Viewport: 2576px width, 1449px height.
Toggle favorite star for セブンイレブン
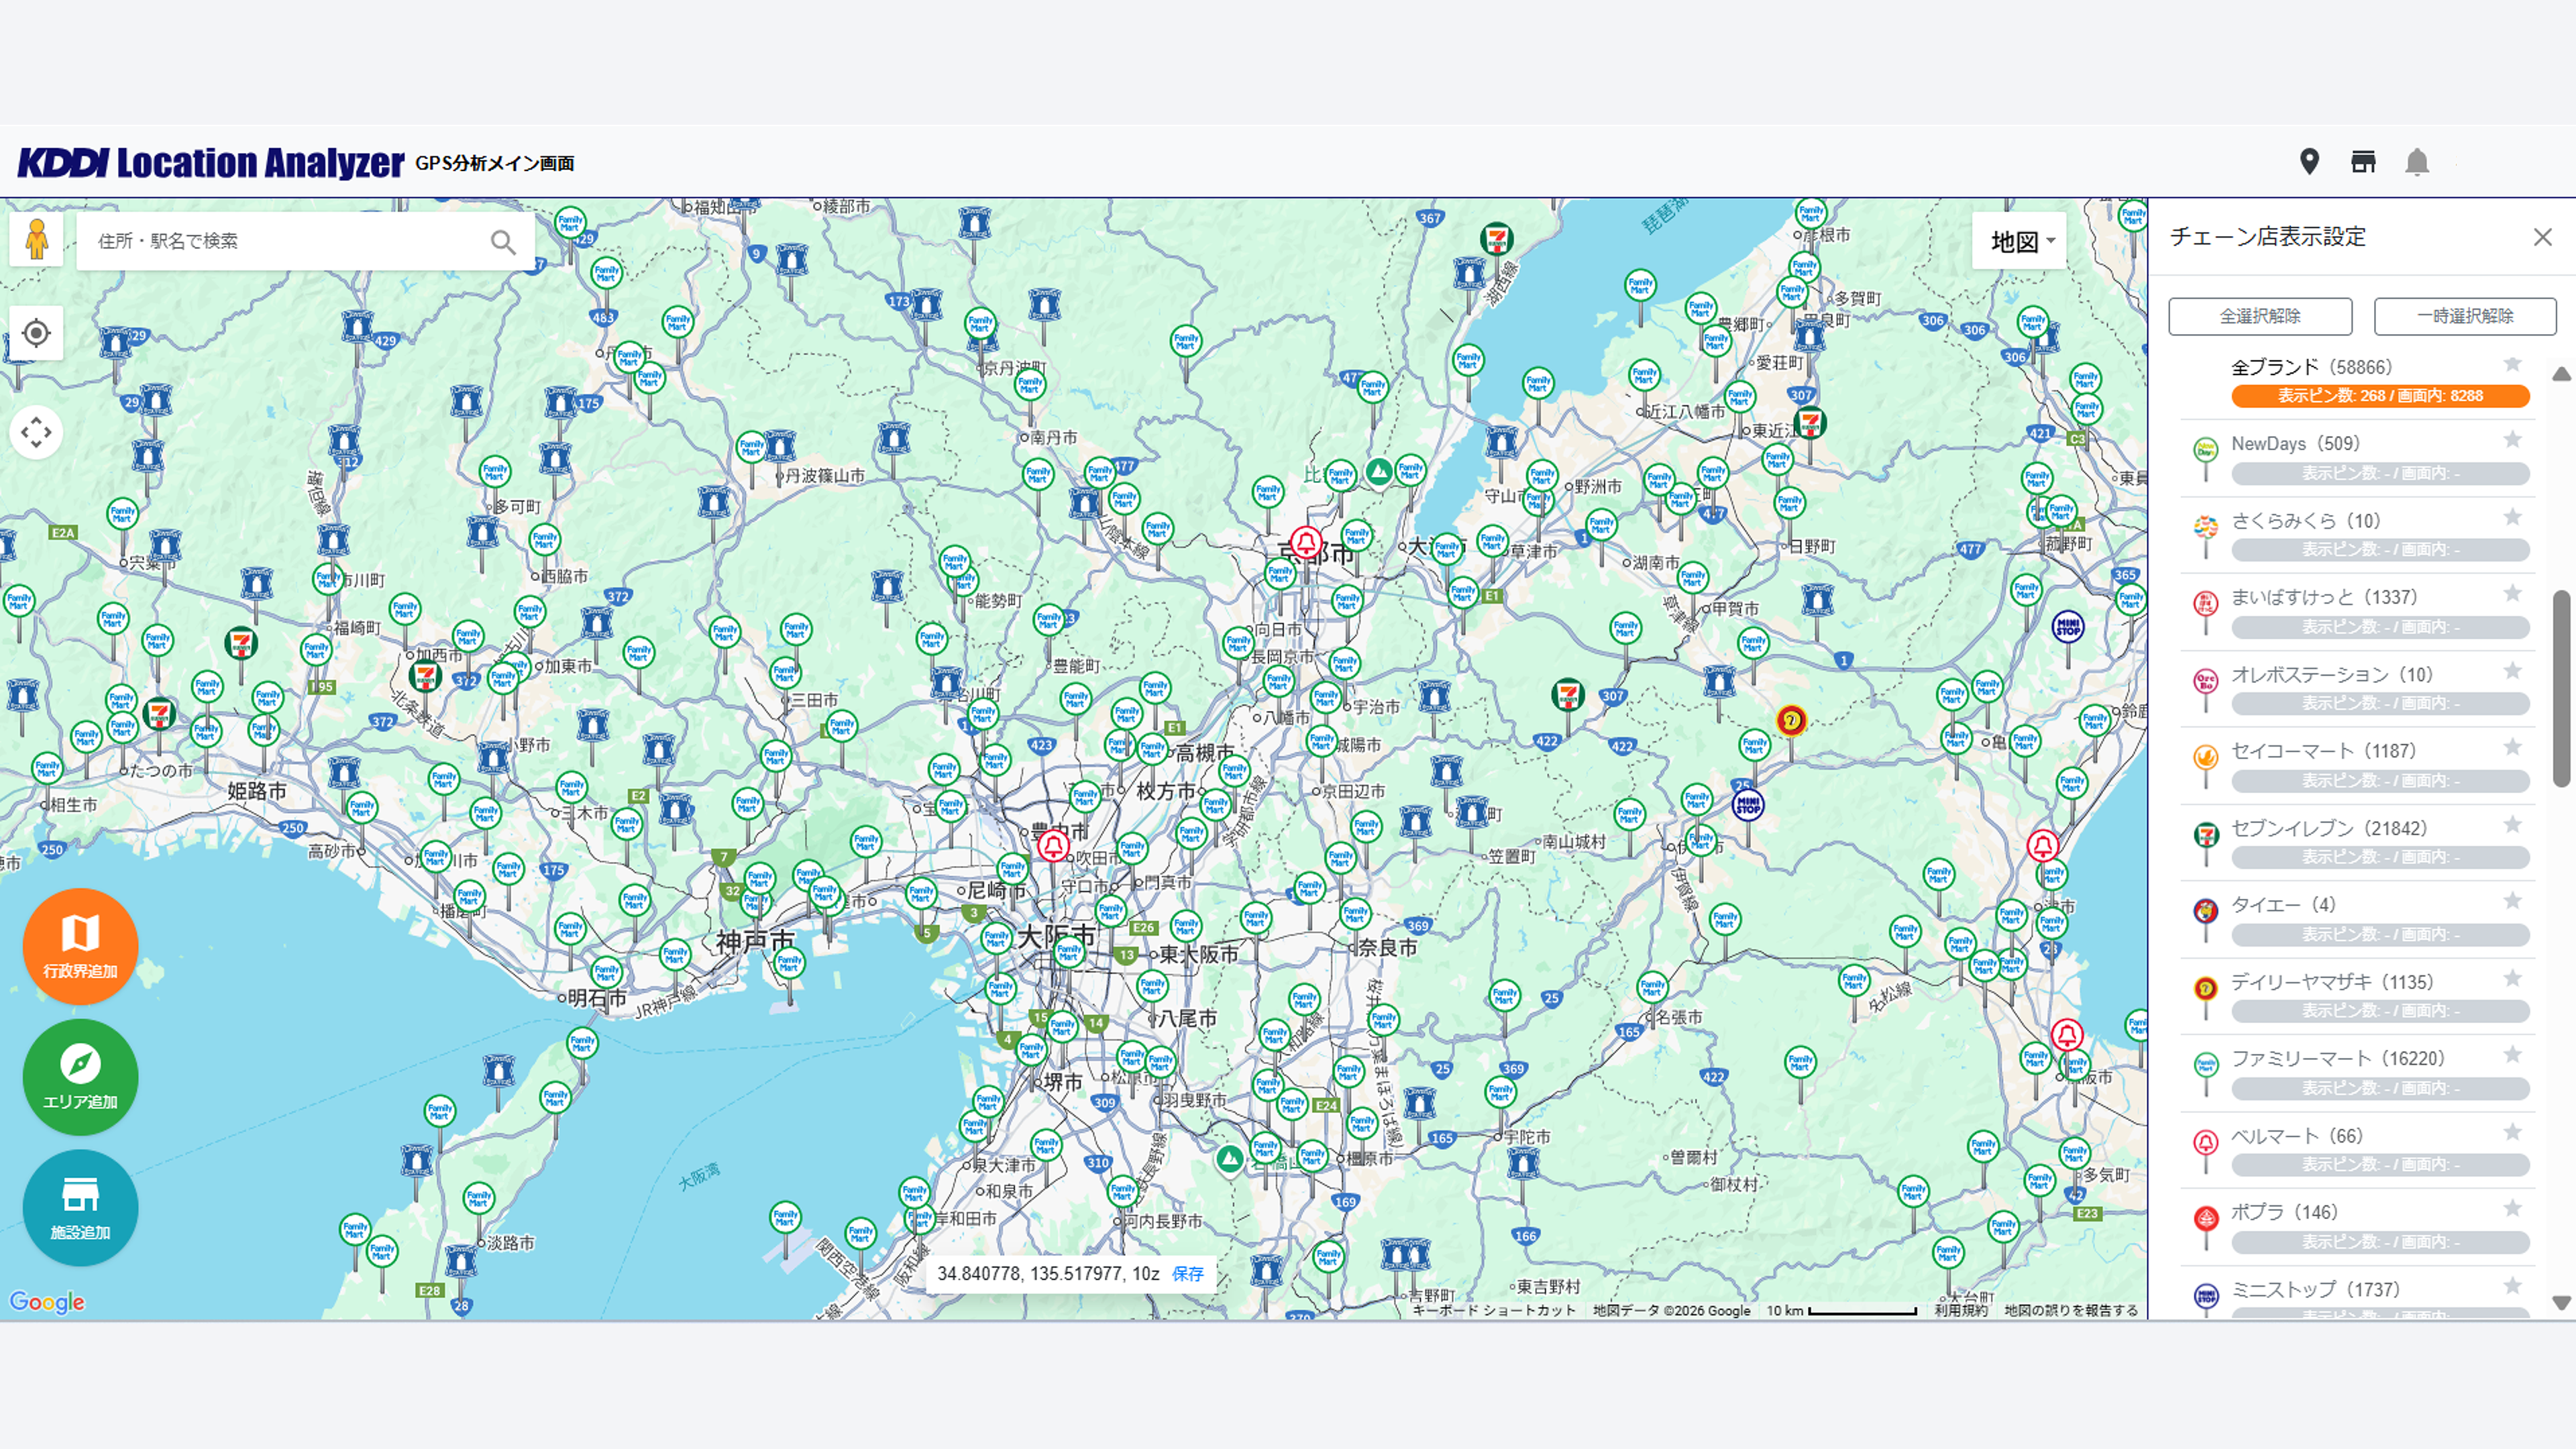(2512, 825)
